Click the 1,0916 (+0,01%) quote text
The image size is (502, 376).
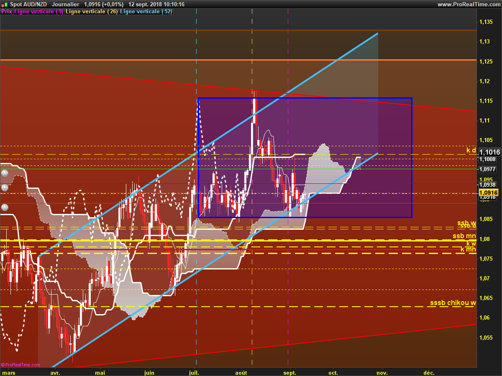click(104, 4)
